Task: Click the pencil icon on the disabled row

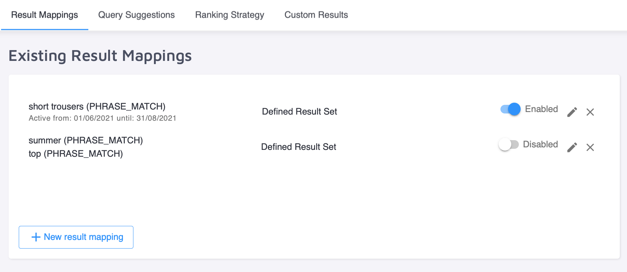Action: pyautogui.click(x=572, y=147)
